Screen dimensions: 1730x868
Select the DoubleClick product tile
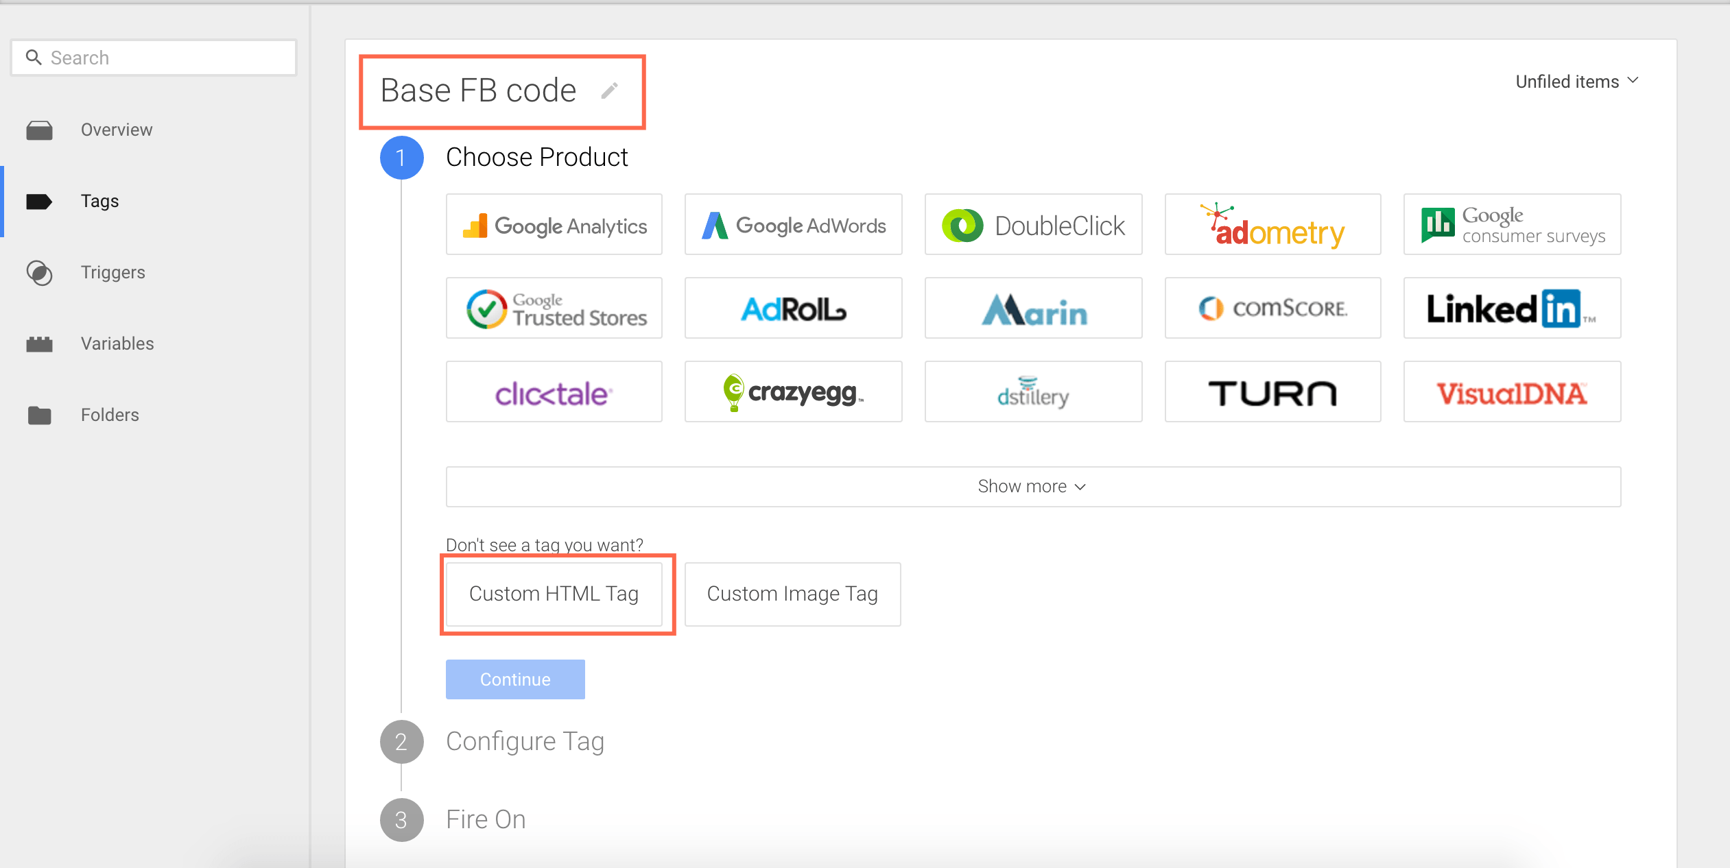click(1034, 224)
